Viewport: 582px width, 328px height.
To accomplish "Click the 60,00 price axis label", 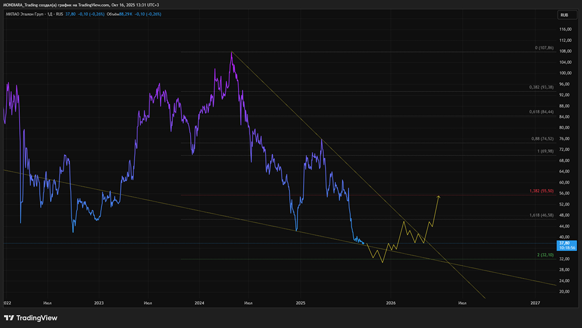I will [565, 182].
